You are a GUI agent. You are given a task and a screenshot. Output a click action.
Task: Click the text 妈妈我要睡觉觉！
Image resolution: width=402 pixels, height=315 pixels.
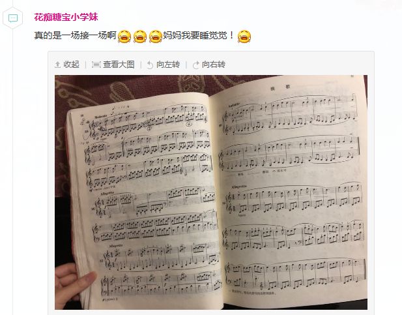[199, 35]
